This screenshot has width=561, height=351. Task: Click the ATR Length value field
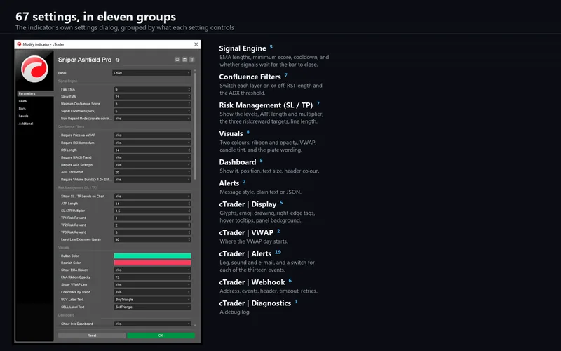[x=151, y=204]
